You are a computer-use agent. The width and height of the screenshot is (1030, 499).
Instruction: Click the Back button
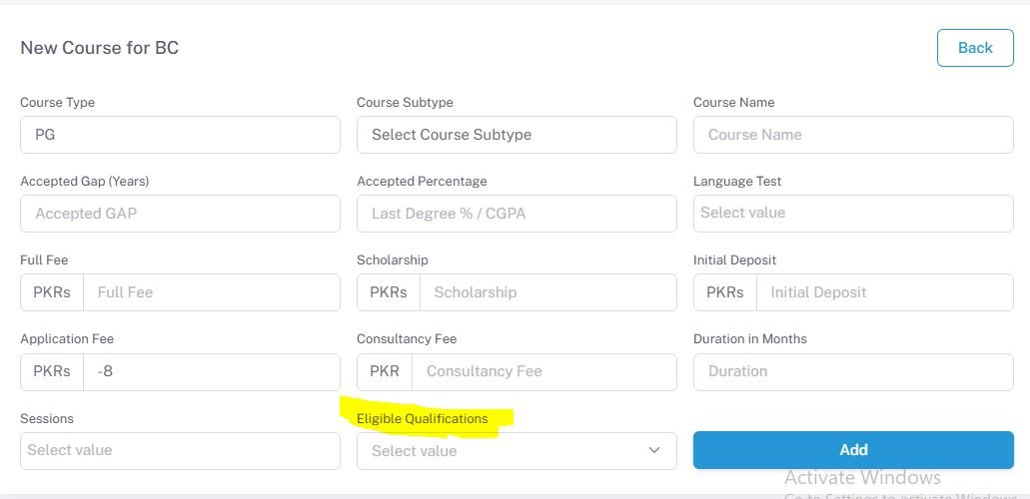[975, 48]
